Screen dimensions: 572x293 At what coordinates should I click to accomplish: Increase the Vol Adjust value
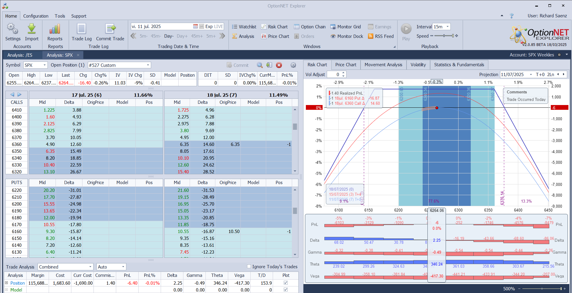[343, 73]
